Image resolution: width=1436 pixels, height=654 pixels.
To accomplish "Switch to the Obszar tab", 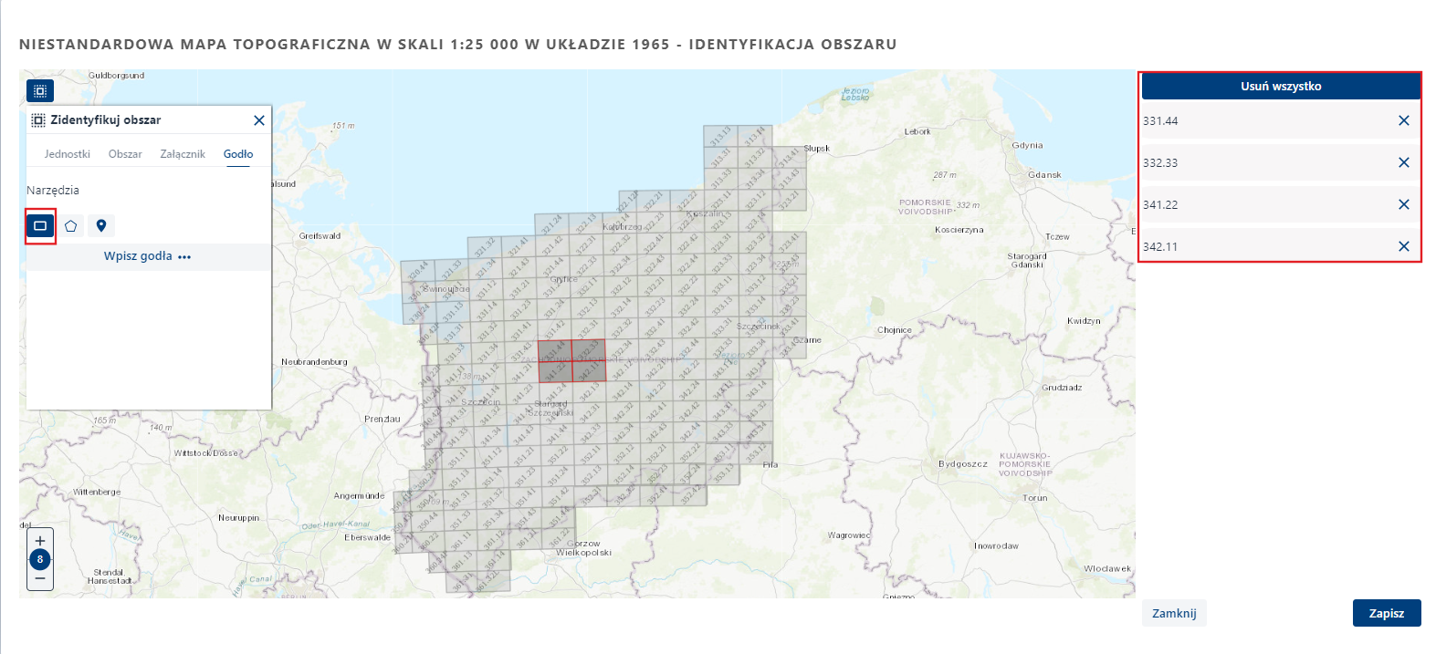I will tap(125, 154).
